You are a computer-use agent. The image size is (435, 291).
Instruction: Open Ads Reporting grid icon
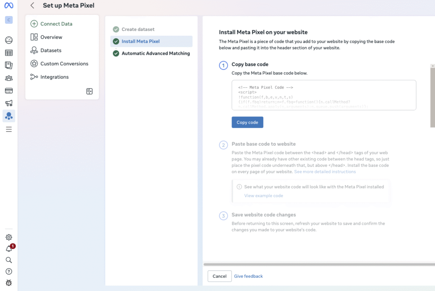click(x=8, y=52)
